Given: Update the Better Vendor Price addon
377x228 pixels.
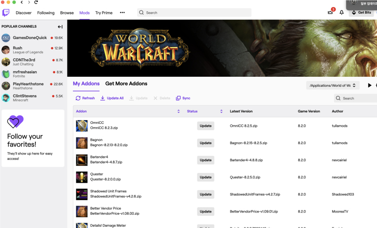Looking at the screenshot, I should click(205, 212).
